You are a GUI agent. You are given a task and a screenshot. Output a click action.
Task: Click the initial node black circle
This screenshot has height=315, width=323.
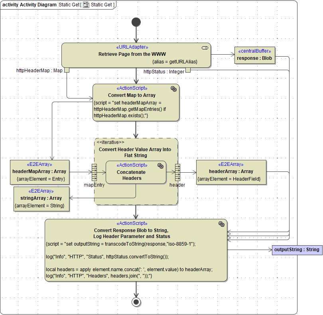[136, 22]
